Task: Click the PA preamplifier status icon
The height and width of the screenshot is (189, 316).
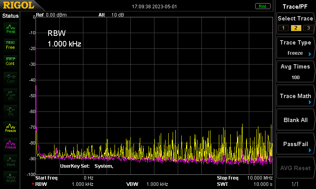Action: coord(11,111)
